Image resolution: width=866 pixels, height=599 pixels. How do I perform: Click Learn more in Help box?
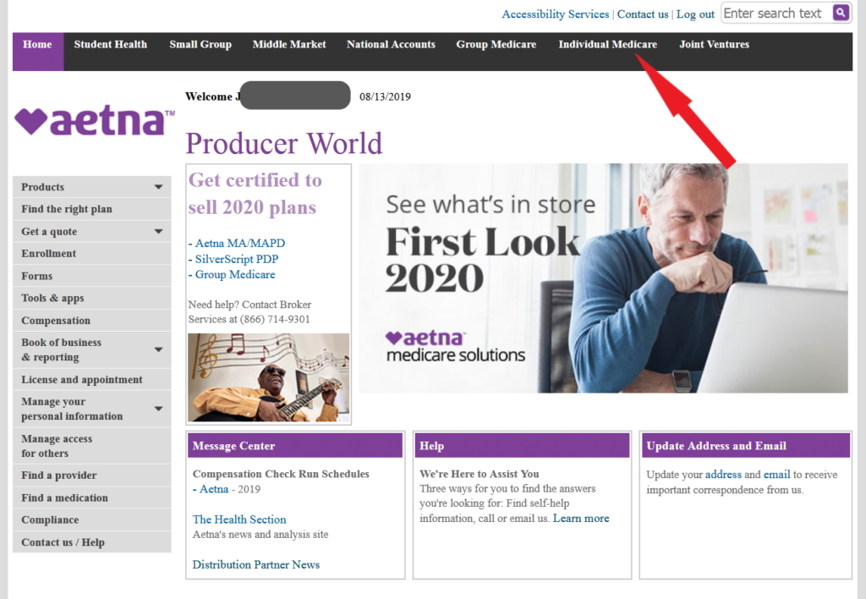pyautogui.click(x=581, y=519)
